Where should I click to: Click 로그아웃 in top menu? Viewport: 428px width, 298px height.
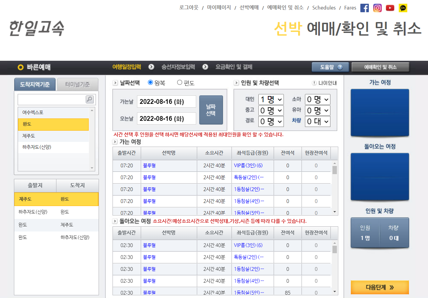tap(189, 7)
